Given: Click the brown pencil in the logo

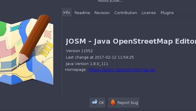Looking at the screenshot, I should click(x=34, y=40).
